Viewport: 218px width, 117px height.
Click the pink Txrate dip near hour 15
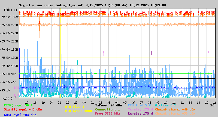click(209, 53)
